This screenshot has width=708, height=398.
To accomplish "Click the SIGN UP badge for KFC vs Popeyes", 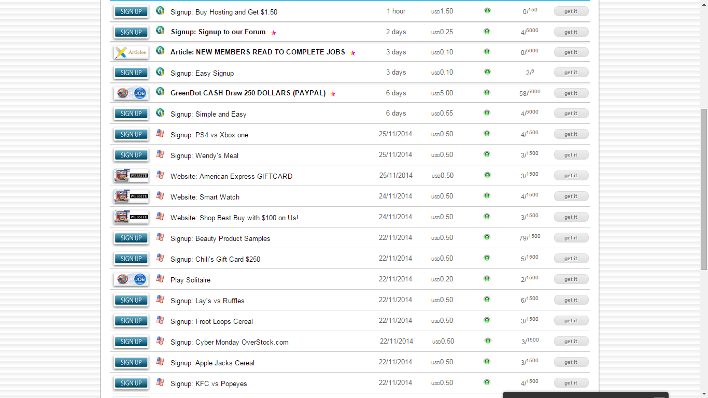I will [x=131, y=383].
